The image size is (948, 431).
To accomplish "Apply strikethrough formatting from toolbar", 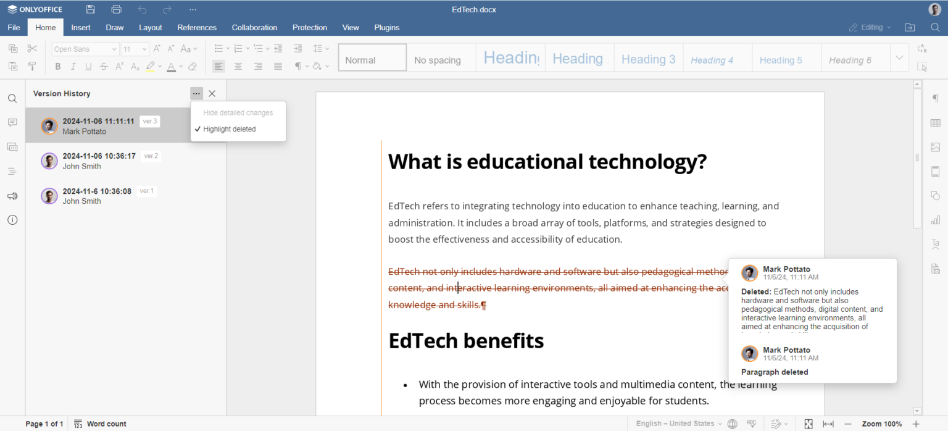I will click(104, 67).
